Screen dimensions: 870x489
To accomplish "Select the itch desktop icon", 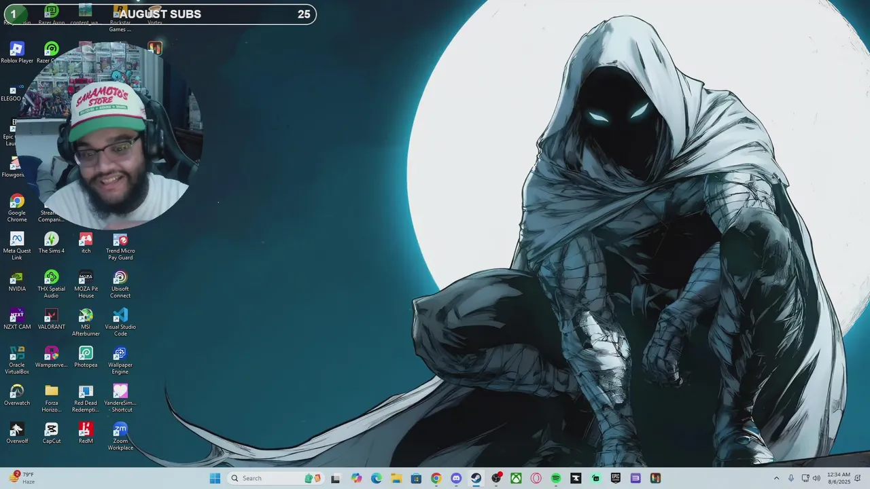I will click(86, 242).
